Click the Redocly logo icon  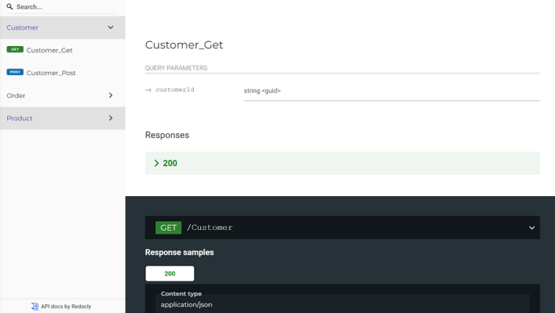pos(35,307)
